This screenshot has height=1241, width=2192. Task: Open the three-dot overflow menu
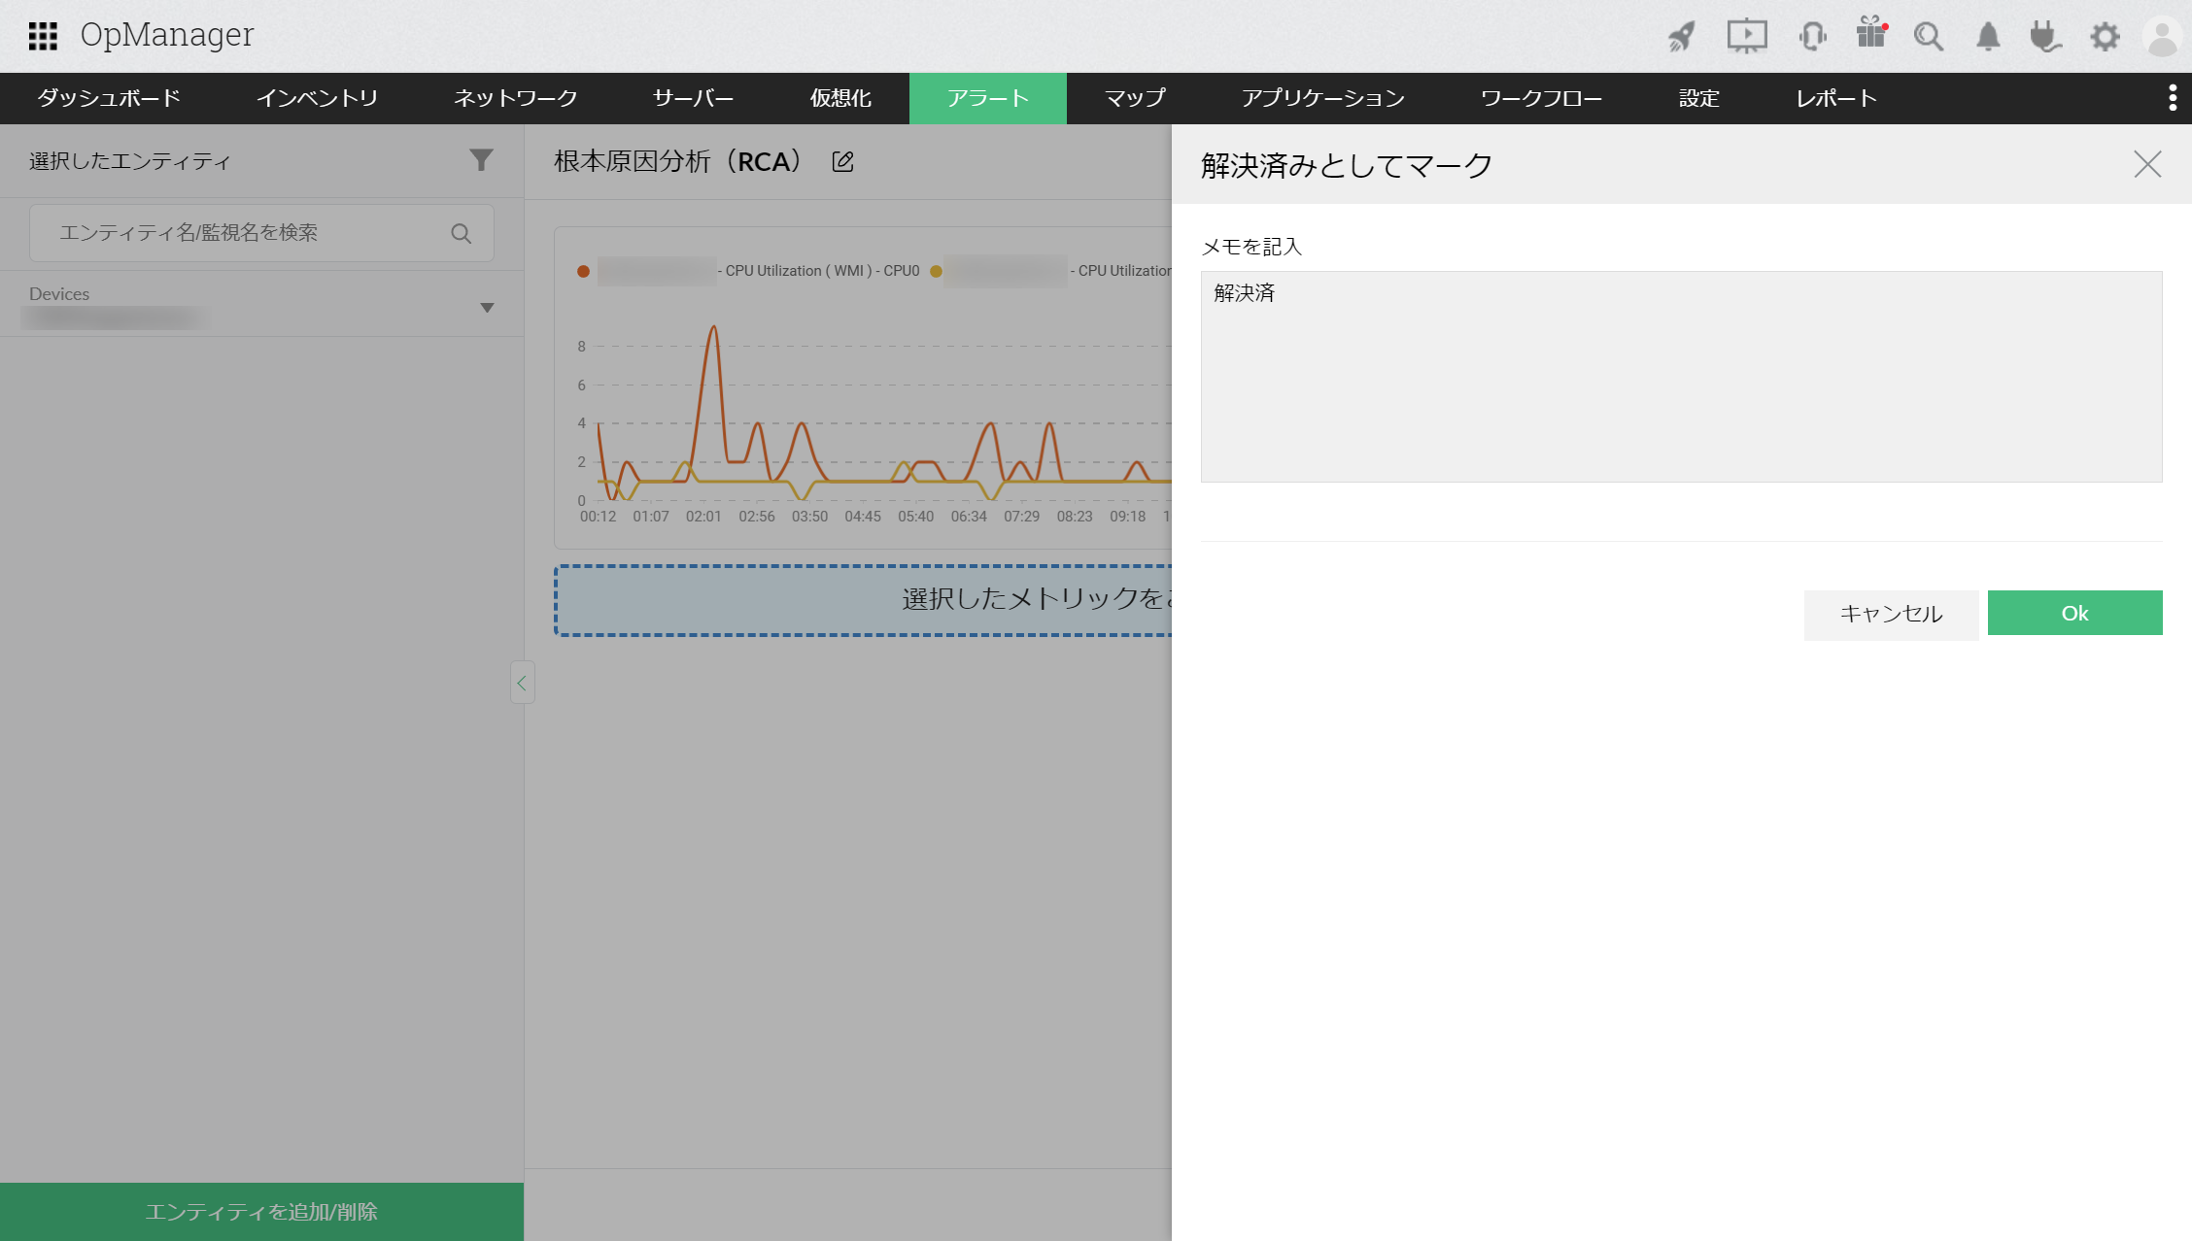2173,98
